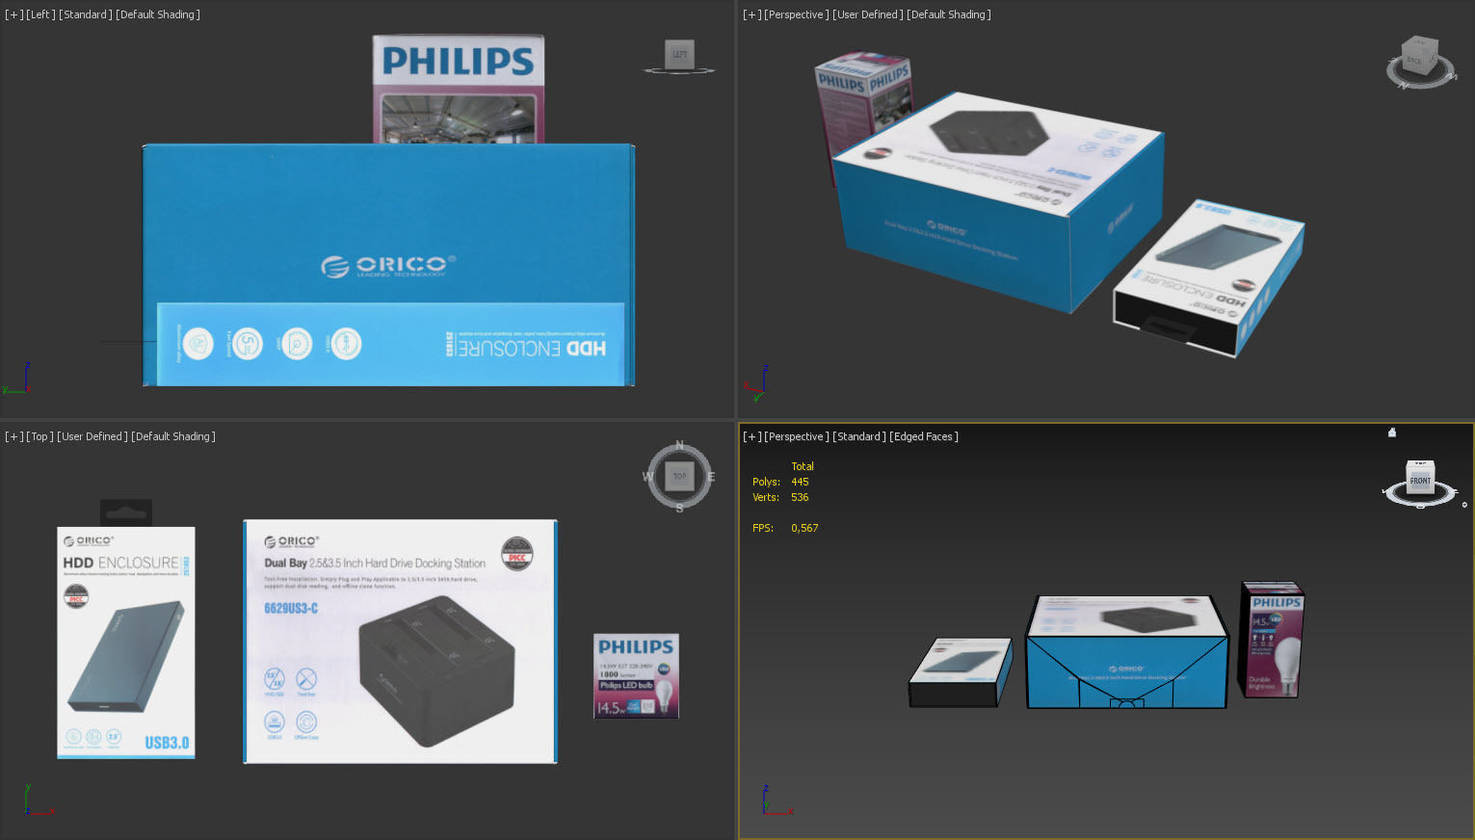This screenshot has height=840, width=1475.
Task: Click the LEFT ViewCube in the Left viewport
Action: pyautogui.click(x=678, y=55)
